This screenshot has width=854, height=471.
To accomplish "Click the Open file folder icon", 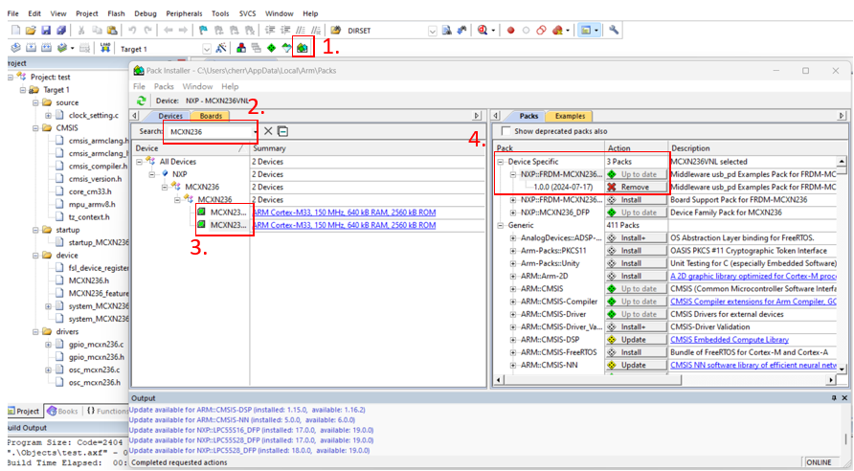I will pos(31,31).
